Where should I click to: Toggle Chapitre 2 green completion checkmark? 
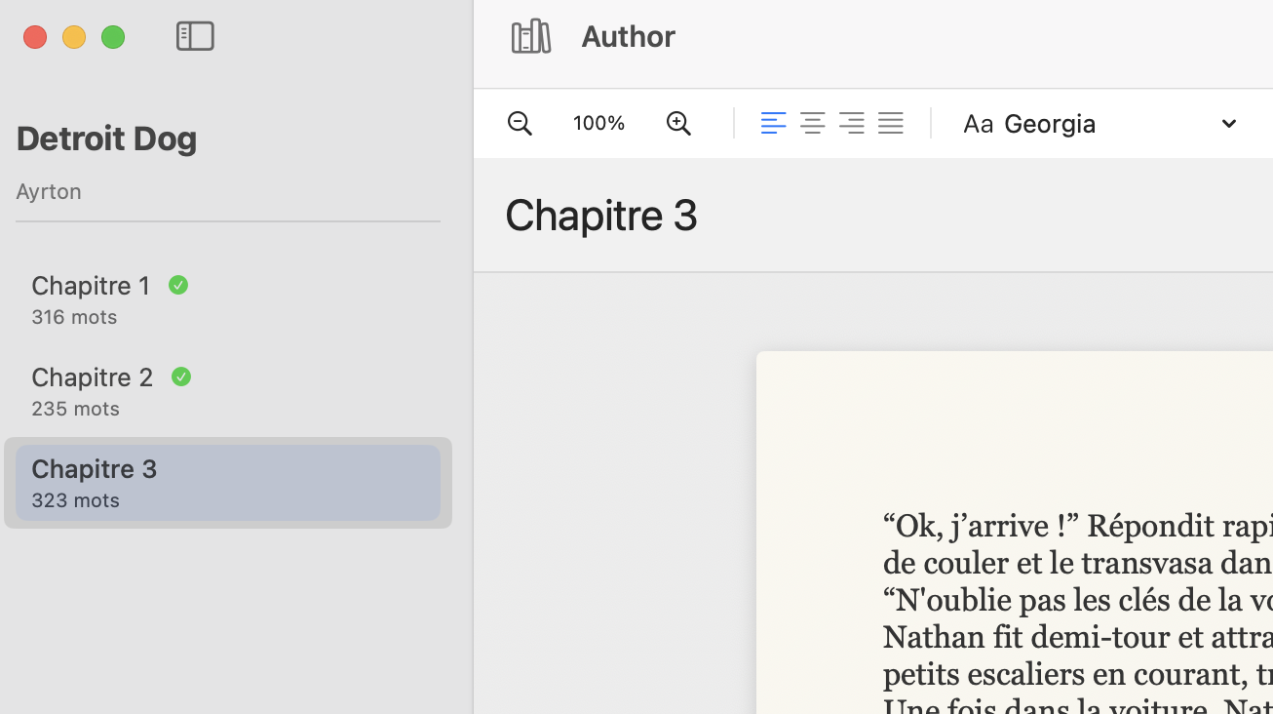pos(181,377)
